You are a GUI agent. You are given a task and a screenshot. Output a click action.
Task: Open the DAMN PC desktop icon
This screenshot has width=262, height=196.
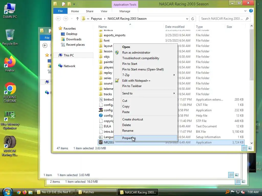point(10,11)
